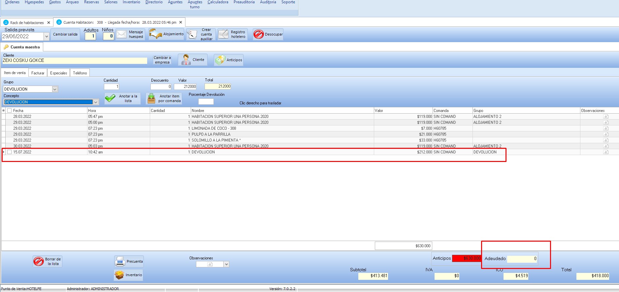Switch to the Facturar tab

(x=38, y=73)
